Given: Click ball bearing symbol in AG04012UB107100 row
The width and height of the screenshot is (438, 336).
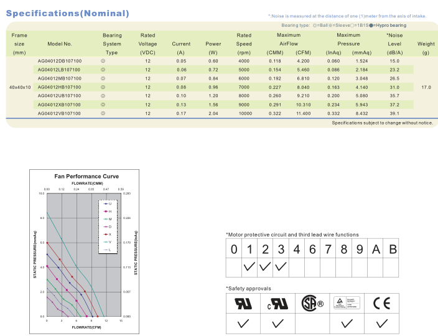Looking at the screenshot, I should click(103, 96).
